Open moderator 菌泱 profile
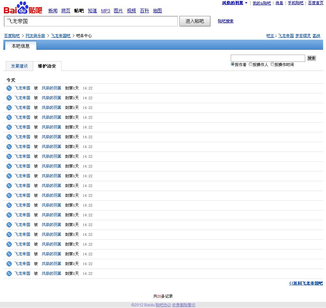The width and height of the screenshot is (326, 308). [317, 35]
